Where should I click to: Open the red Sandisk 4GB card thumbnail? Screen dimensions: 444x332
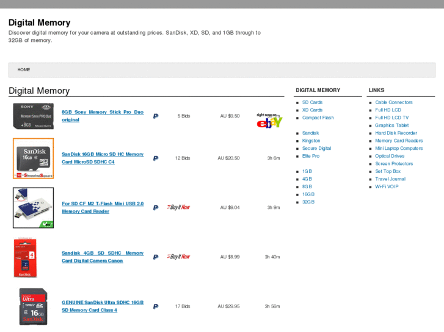(x=25, y=258)
